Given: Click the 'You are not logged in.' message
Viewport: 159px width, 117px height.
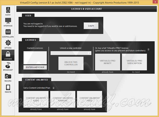Looking at the screenshot, I should coord(33,24).
